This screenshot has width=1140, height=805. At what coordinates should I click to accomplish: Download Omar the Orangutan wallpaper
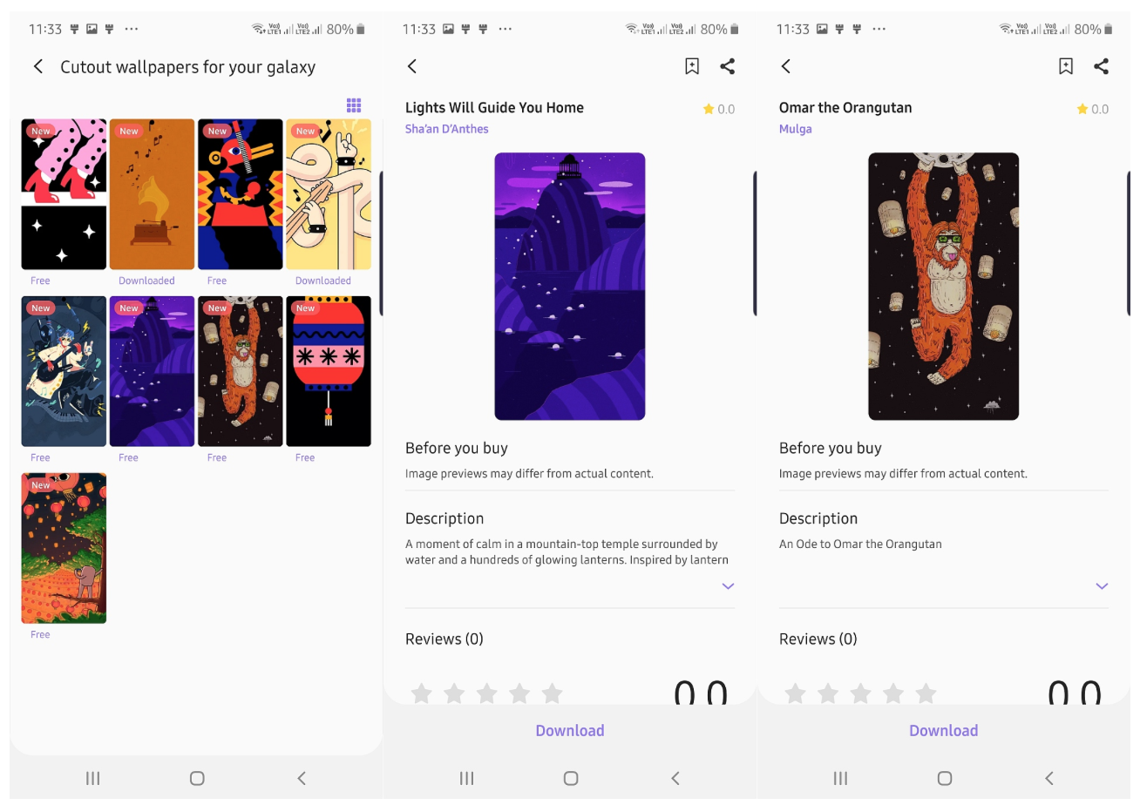pos(944,731)
